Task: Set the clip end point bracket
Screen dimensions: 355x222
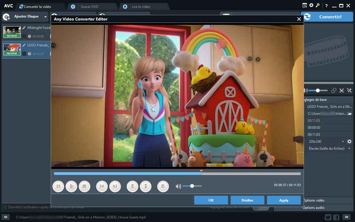Action: pyautogui.click(x=146, y=186)
